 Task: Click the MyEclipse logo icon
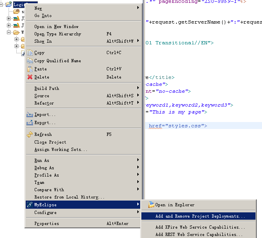coord(30,205)
